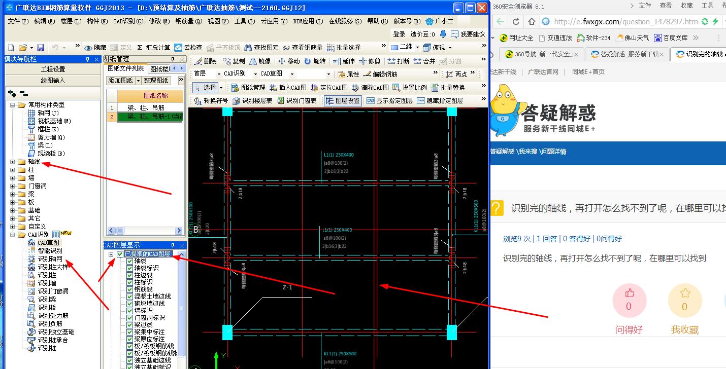Click the 工程设置 button

pyautogui.click(x=53, y=69)
